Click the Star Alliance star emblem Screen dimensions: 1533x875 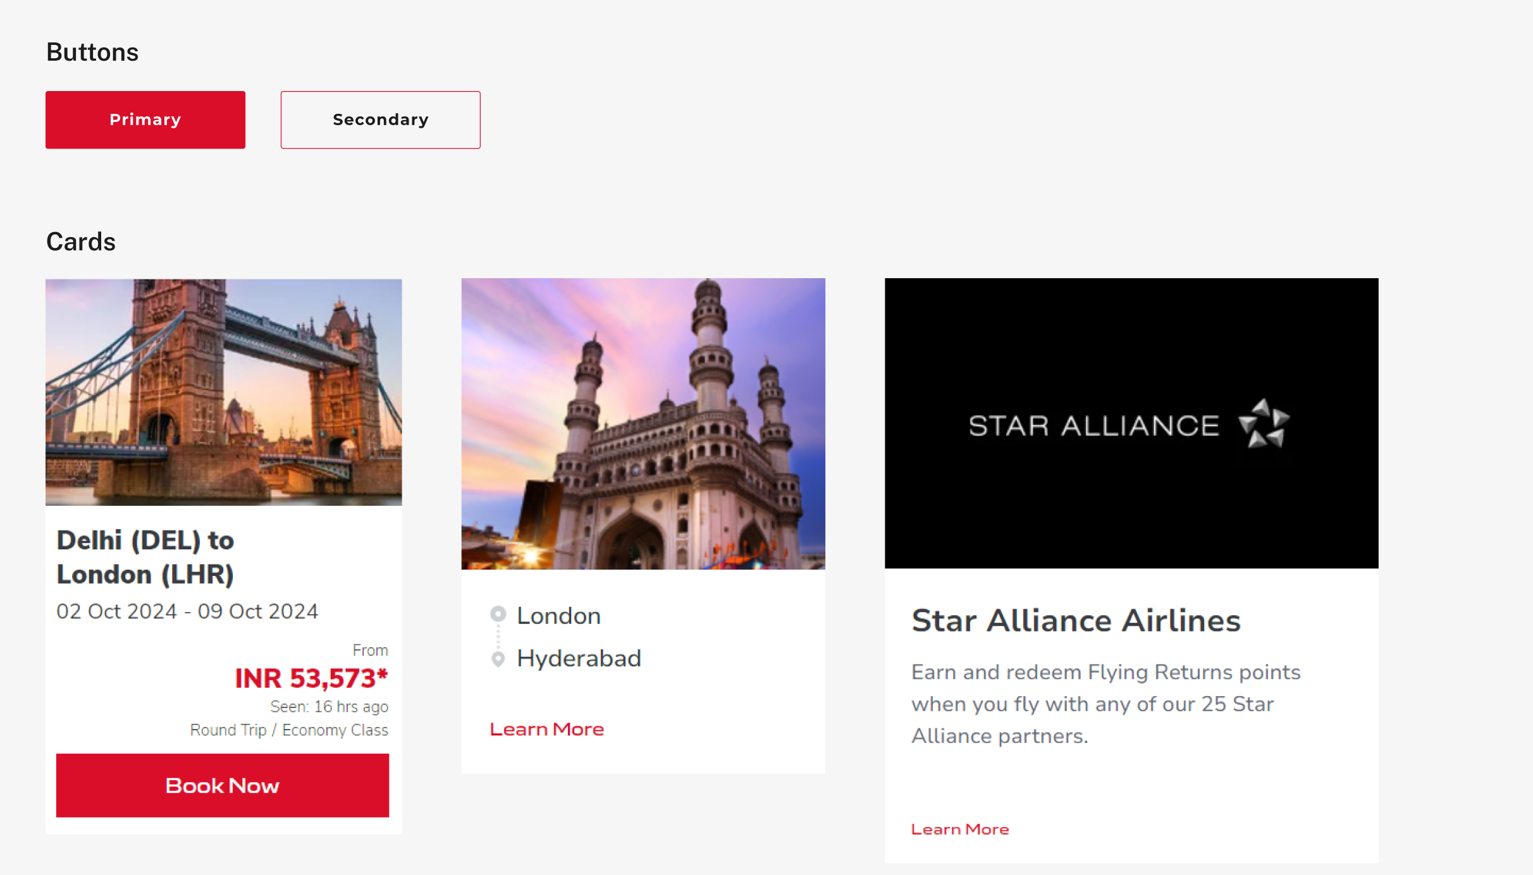pyautogui.click(x=1264, y=424)
